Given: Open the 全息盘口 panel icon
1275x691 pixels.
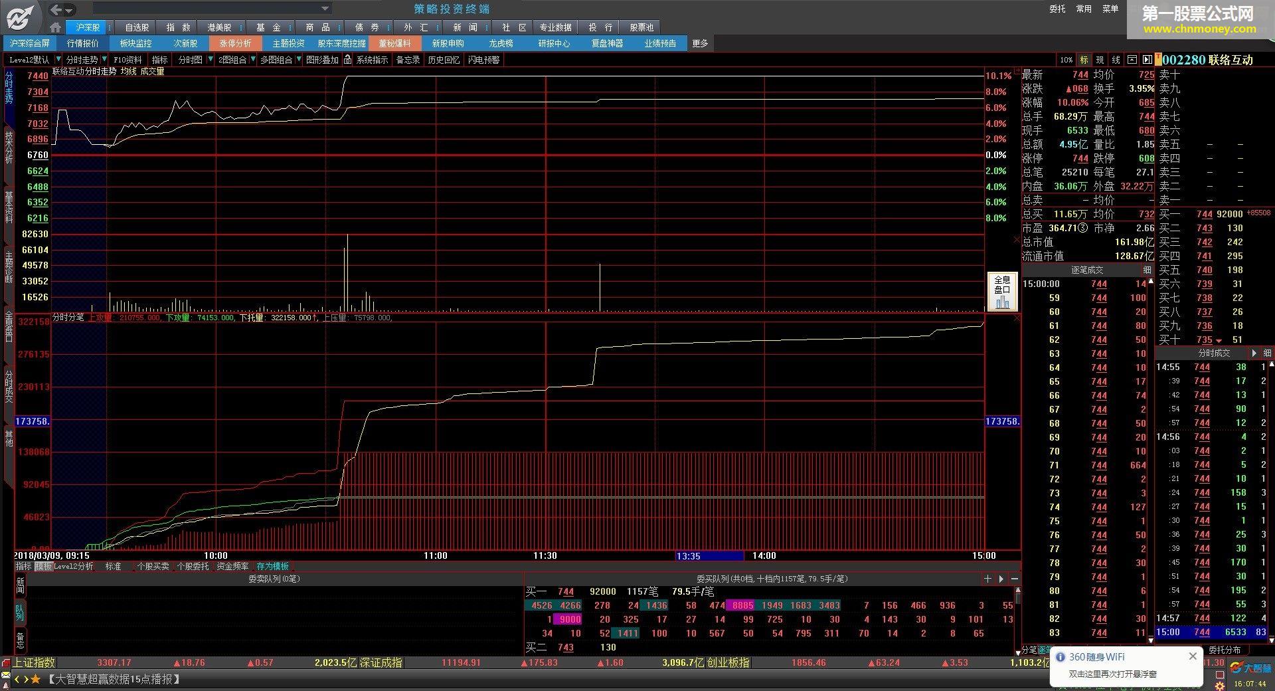Looking at the screenshot, I should (x=1002, y=292).
